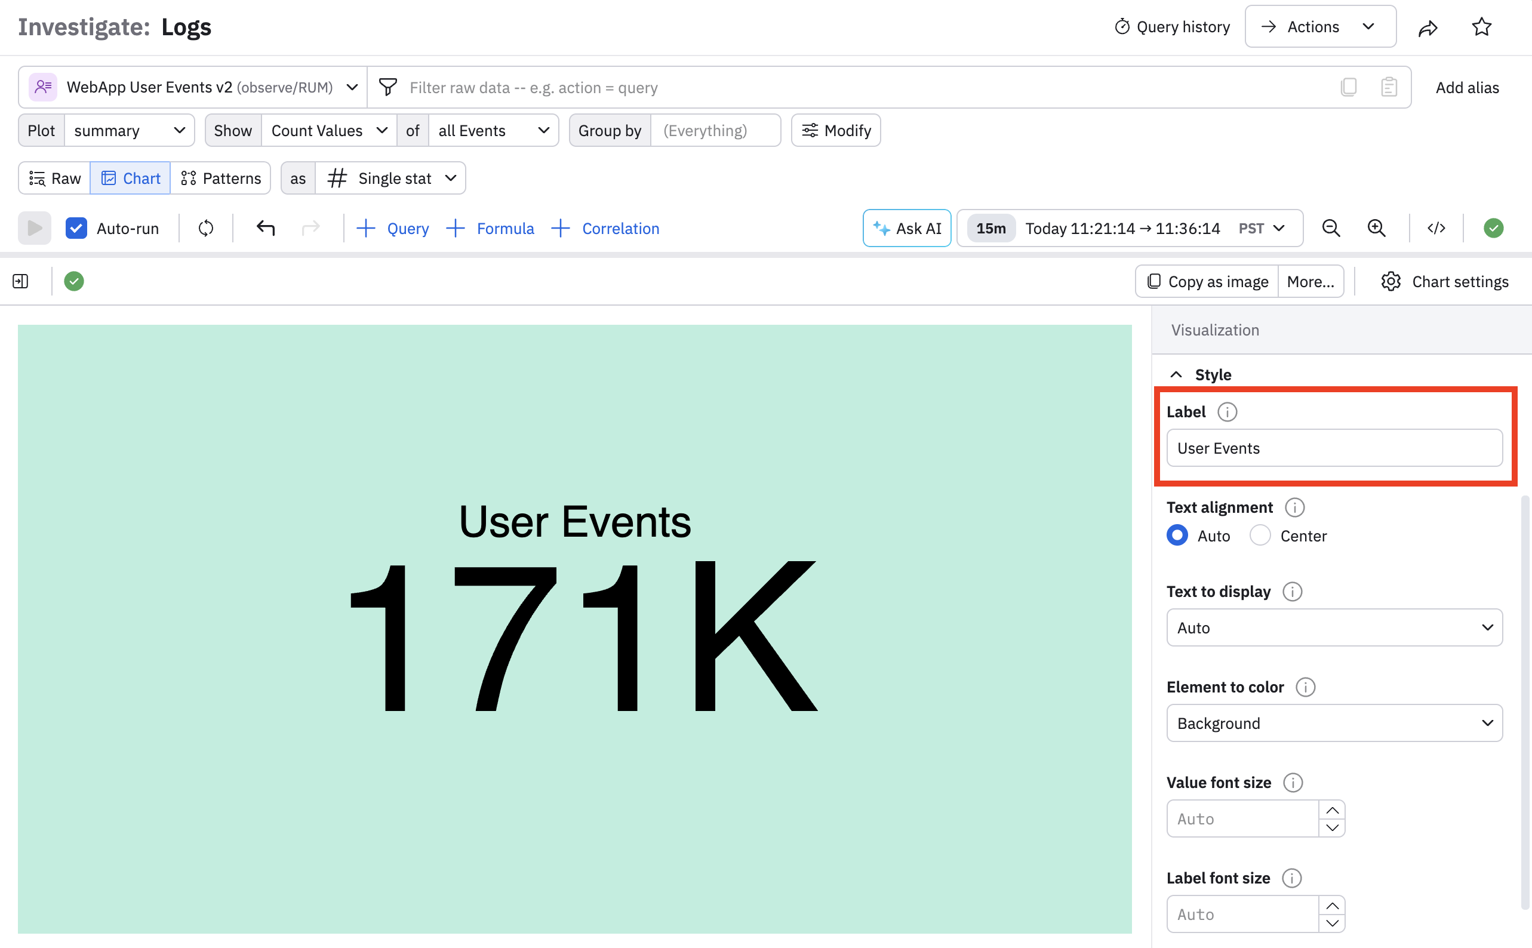
Task: Toggle the left side panel icon
Action: pyautogui.click(x=21, y=282)
